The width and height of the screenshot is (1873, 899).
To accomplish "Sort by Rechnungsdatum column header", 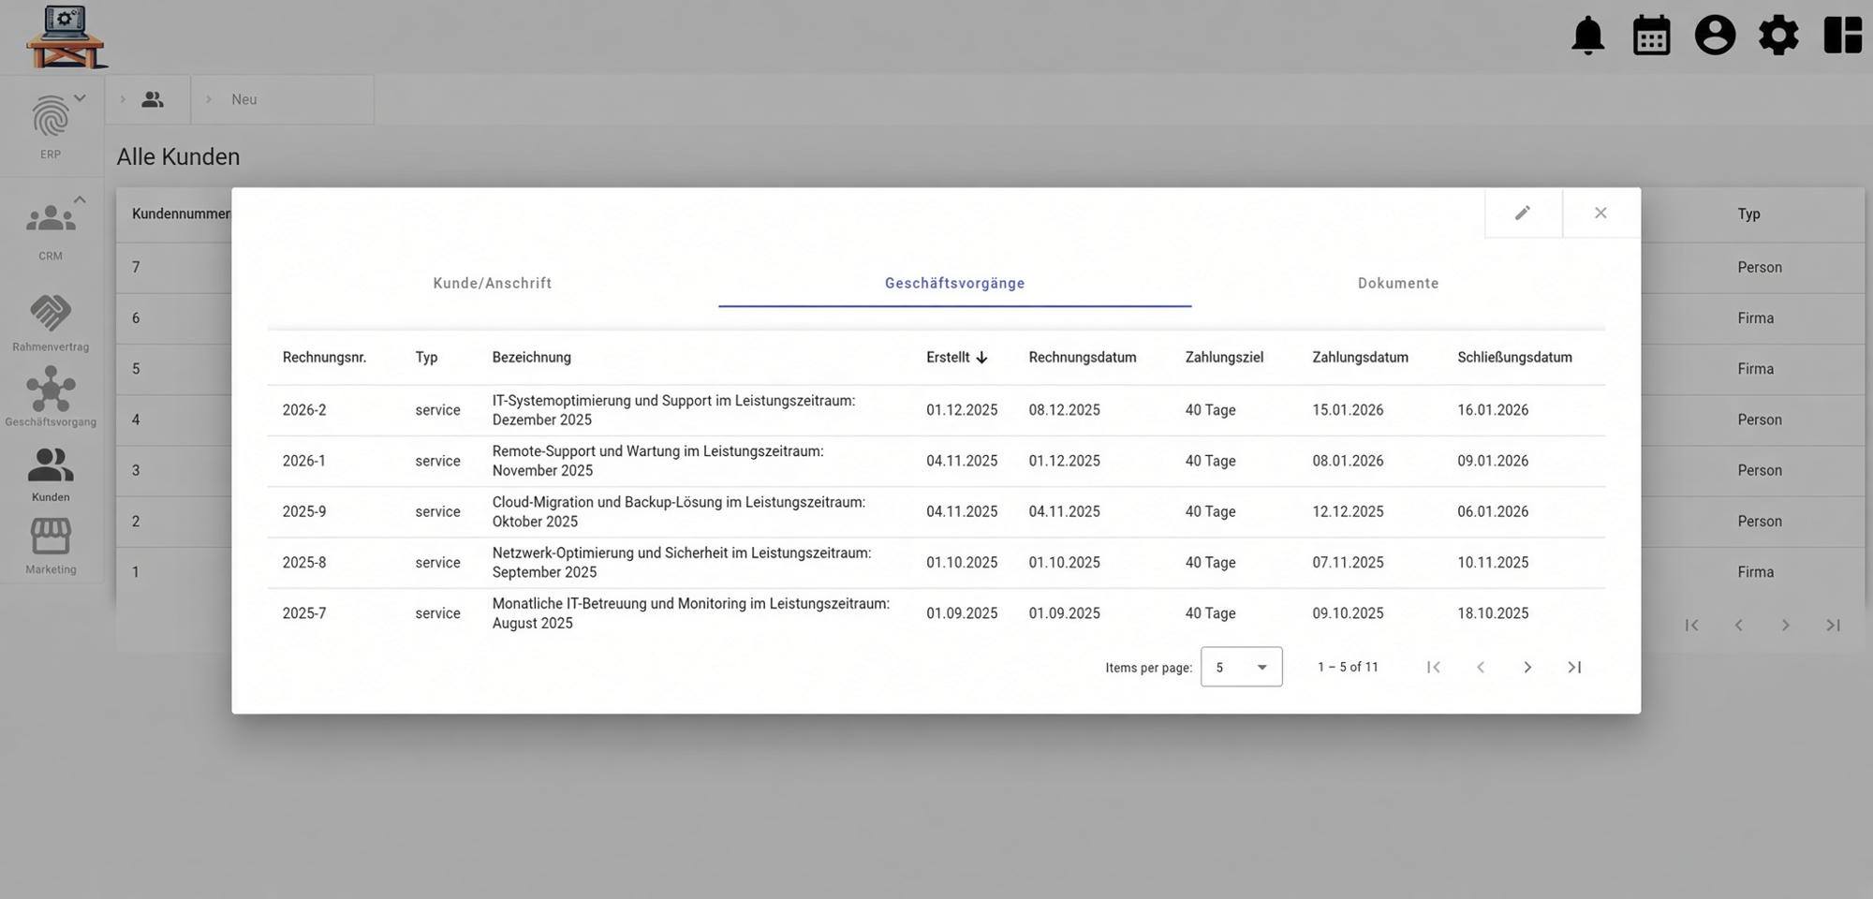I will [x=1083, y=357].
